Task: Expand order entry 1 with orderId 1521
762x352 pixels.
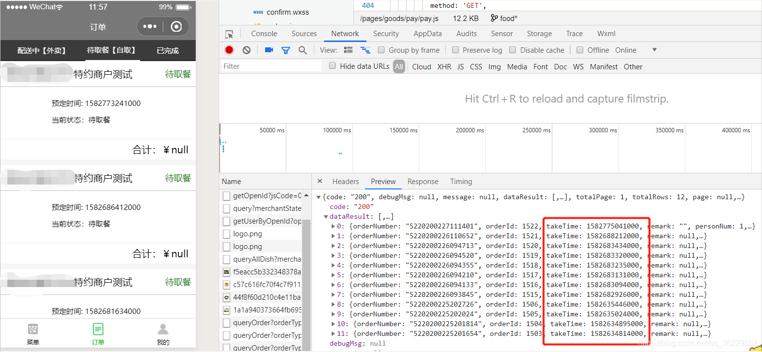Action: (333, 236)
